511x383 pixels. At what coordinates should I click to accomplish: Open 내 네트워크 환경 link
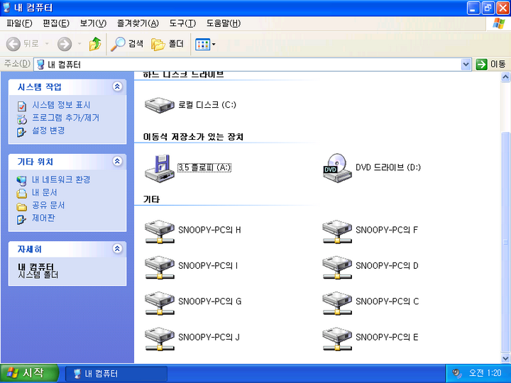pos(61,179)
